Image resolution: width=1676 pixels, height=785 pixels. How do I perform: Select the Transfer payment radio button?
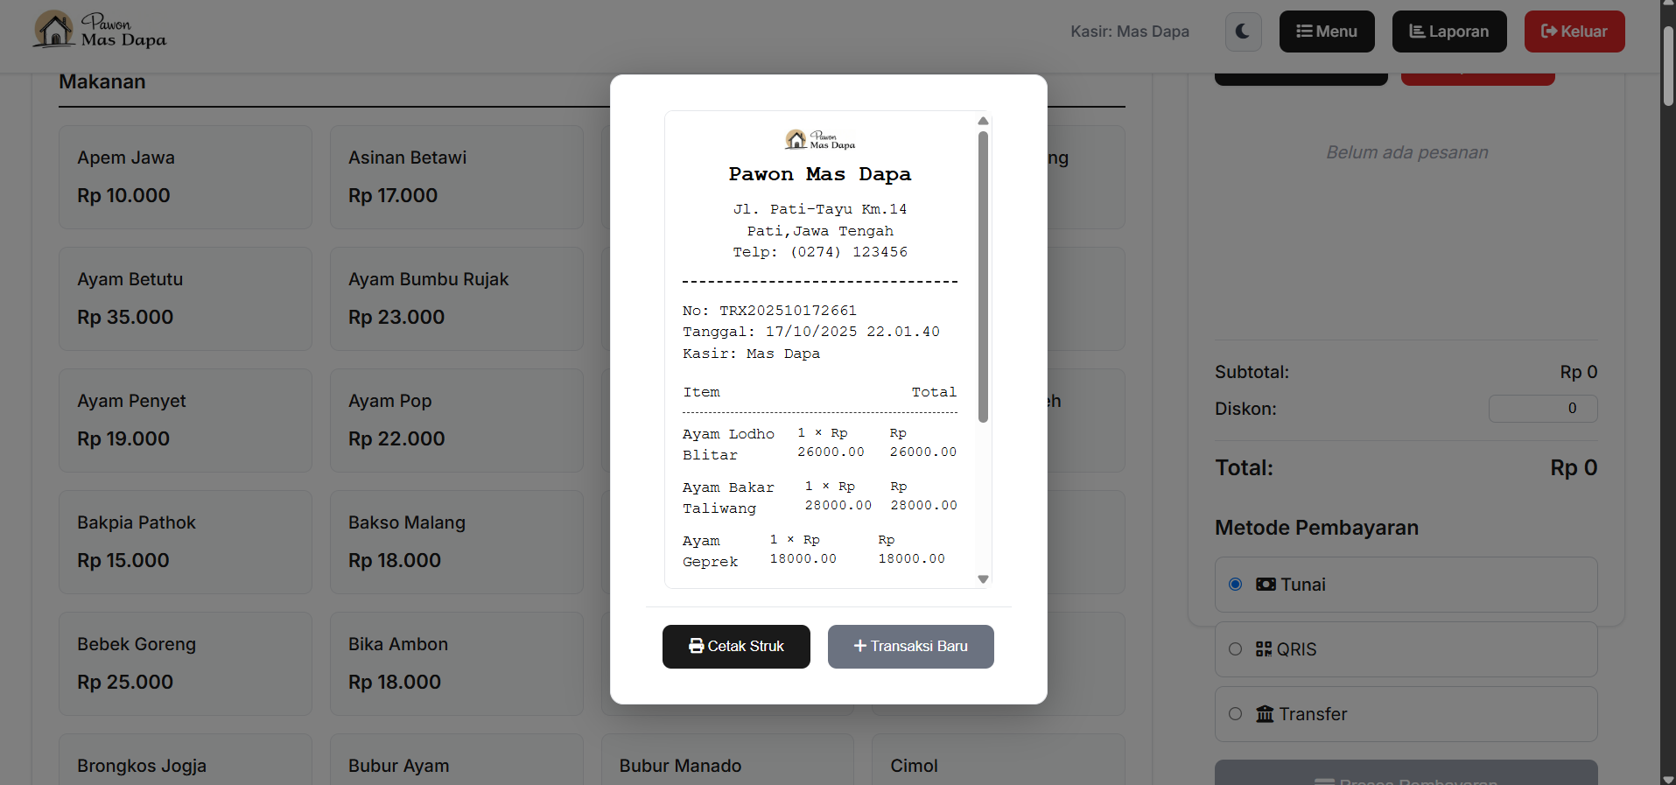[1235, 714]
